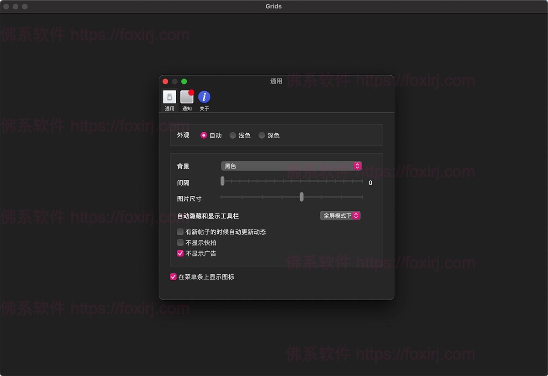Screen dimensions: 548x376
Task: Select the 深色 appearance option
Action: [262, 135]
